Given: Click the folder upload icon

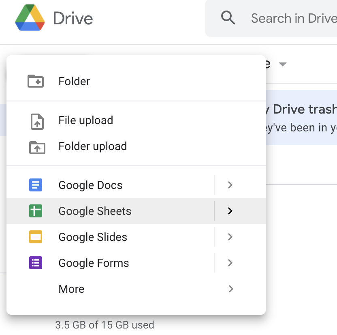Looking at the screenshot, I should 37,148.
